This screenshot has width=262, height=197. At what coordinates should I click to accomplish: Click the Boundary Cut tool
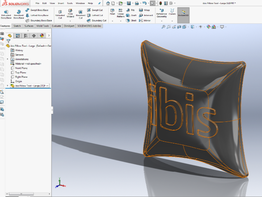[97, 20]
